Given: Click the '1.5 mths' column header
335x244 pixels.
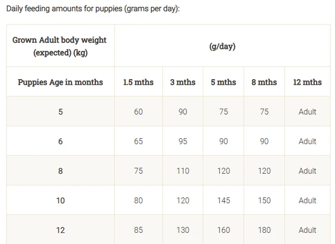Looking at the screenshot, I should pos(138,82).
